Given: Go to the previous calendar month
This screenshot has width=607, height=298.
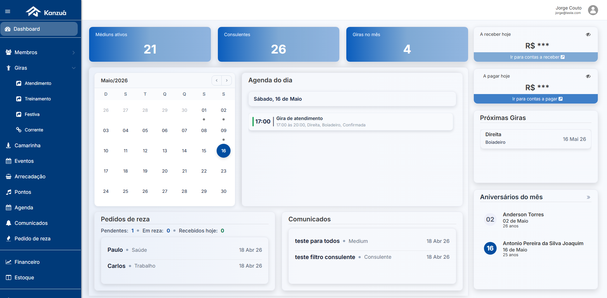Looking at the screenshot, I should pos(217,80).
